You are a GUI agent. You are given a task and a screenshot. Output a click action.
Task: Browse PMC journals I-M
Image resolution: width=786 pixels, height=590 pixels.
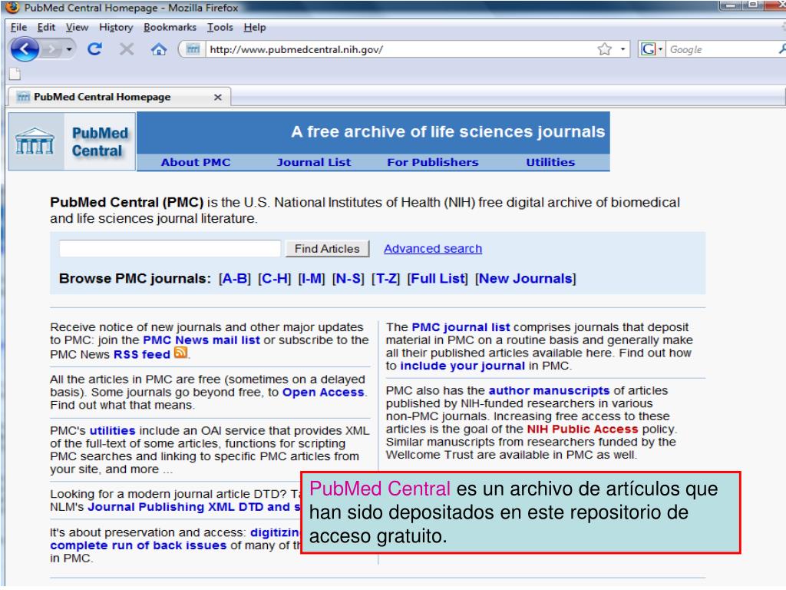[312, 278]
